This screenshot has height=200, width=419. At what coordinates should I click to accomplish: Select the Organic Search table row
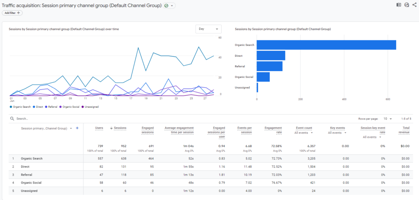[x=209, y=158]
